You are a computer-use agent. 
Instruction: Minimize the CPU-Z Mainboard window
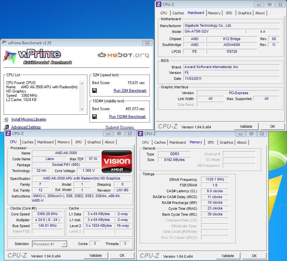coord(259,5)
